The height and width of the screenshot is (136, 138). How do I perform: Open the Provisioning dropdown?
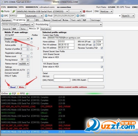pos(76,24)
